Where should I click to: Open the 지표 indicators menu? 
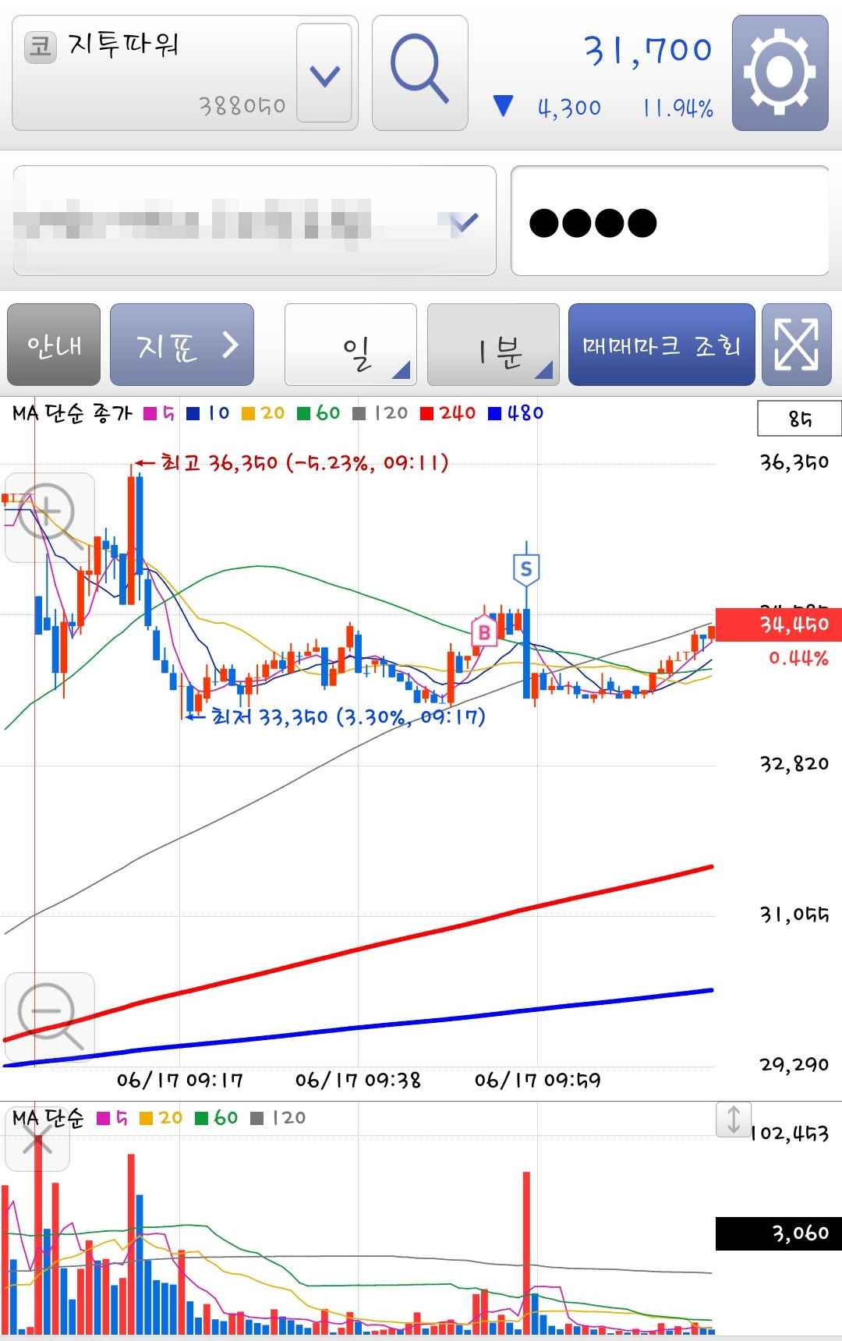click(182, 345)
